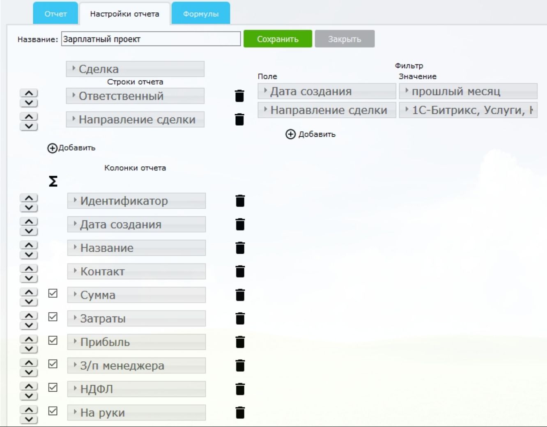Viewport: 547px width, 427px height.
Task: Switch to the Формулы tab
Action: tap(201, 14)
